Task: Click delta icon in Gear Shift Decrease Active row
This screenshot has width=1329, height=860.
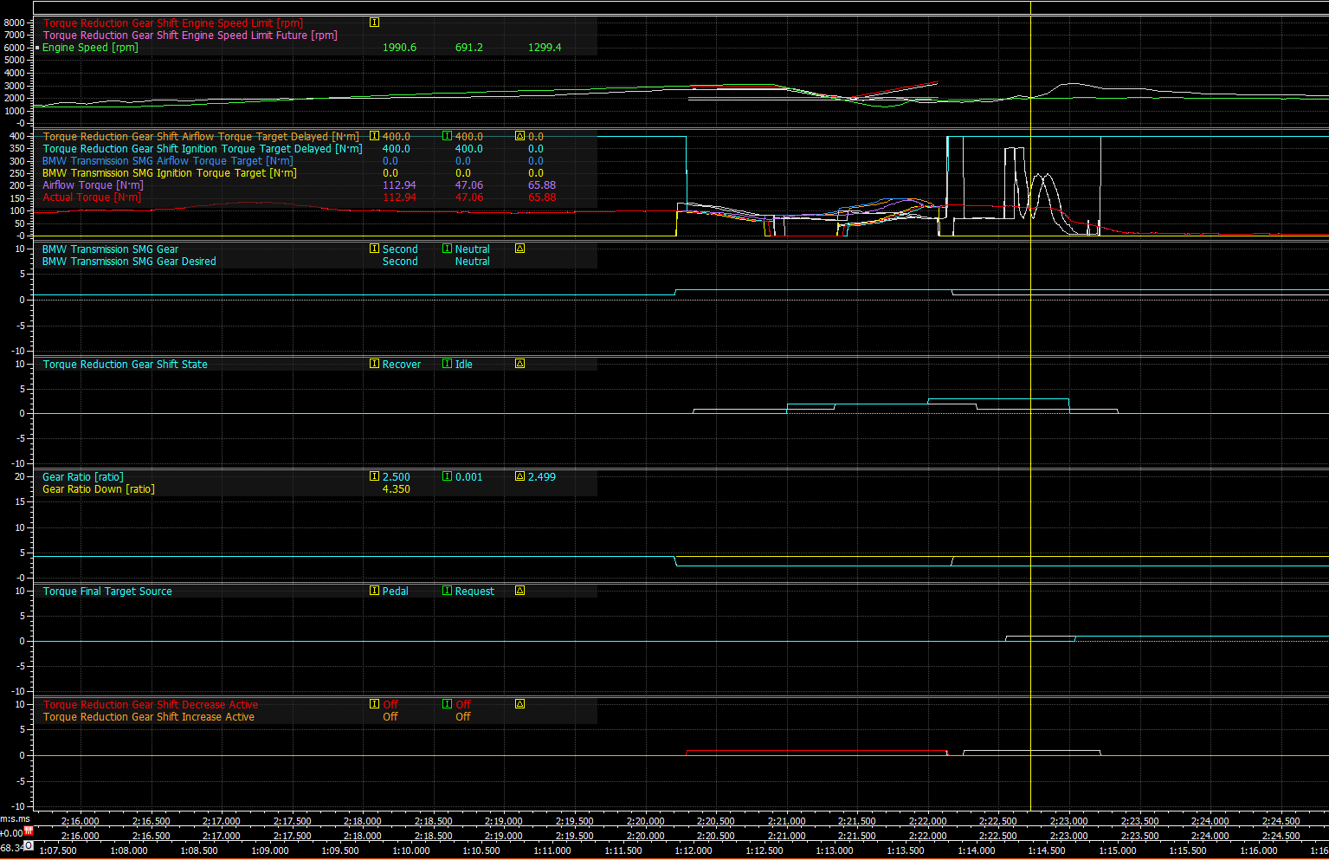Action: 519,704
